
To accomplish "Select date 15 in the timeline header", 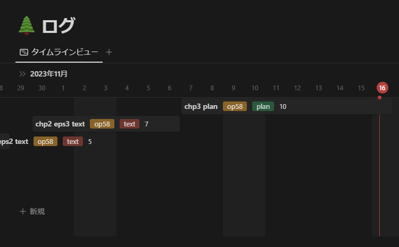I will click(x=361, y=88).
